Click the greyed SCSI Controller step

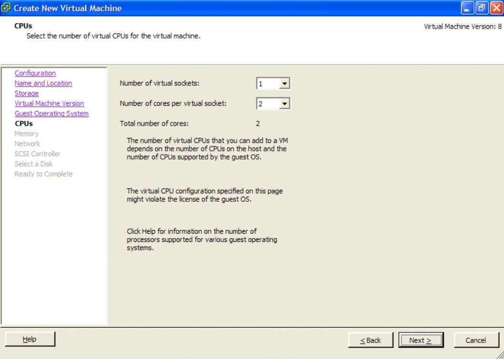pyautogui.click(x=37, y=154)
